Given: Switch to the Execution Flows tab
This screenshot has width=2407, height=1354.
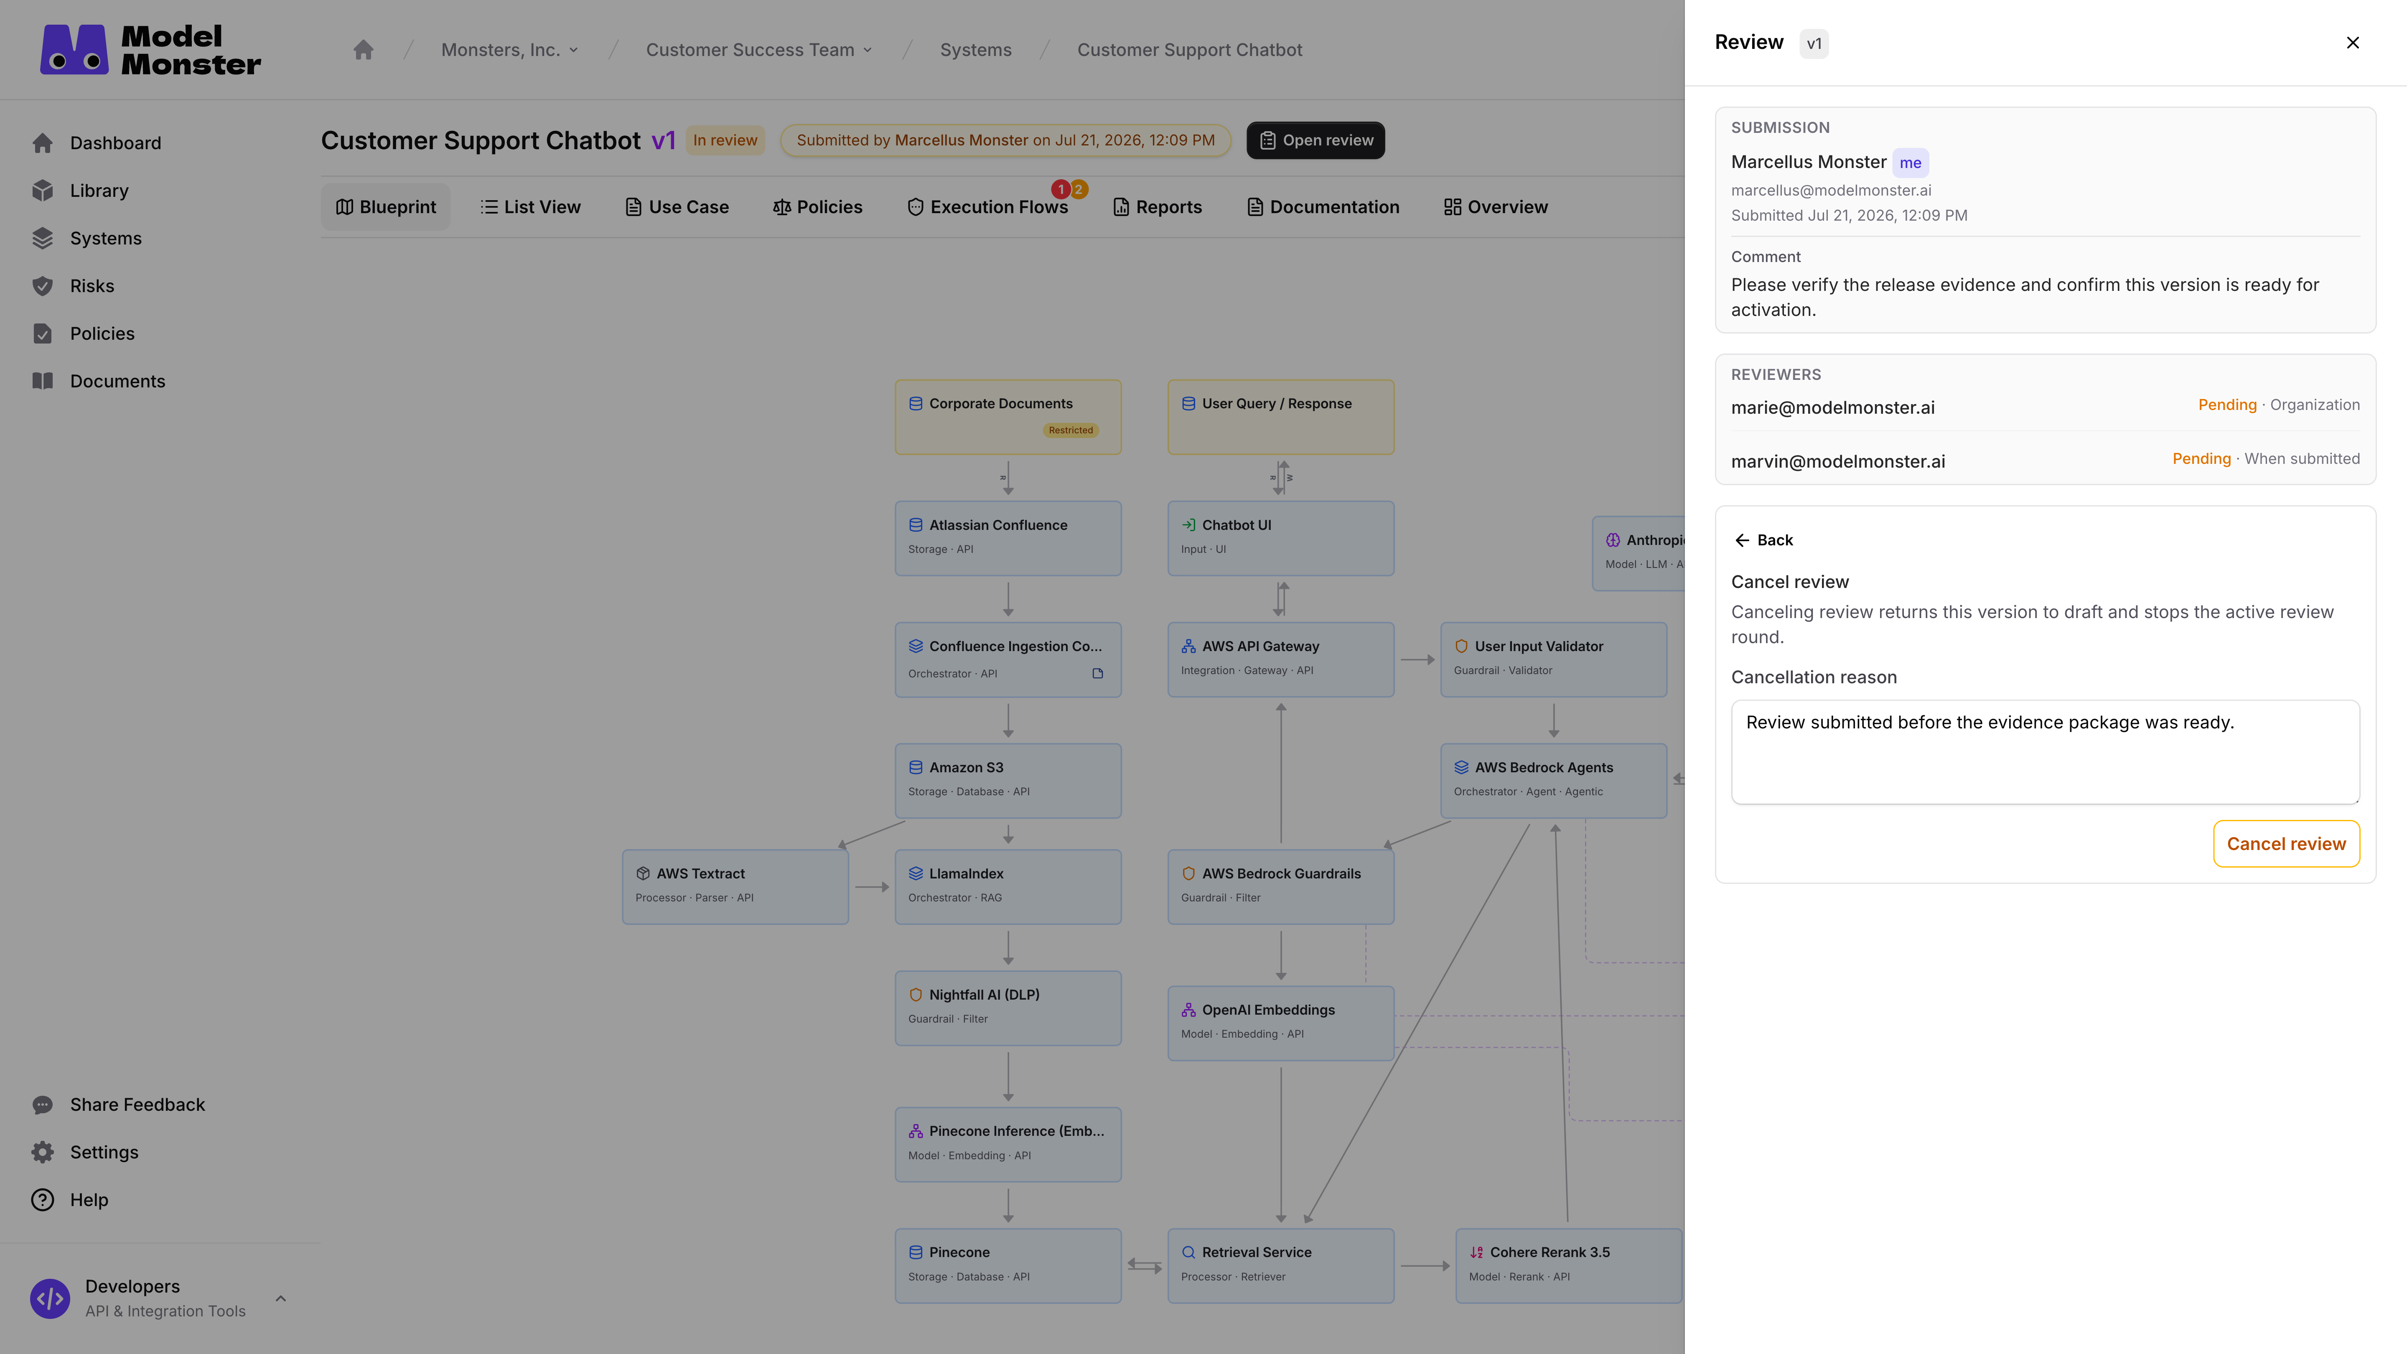Looking at the screenshot, I should [987, 206].
